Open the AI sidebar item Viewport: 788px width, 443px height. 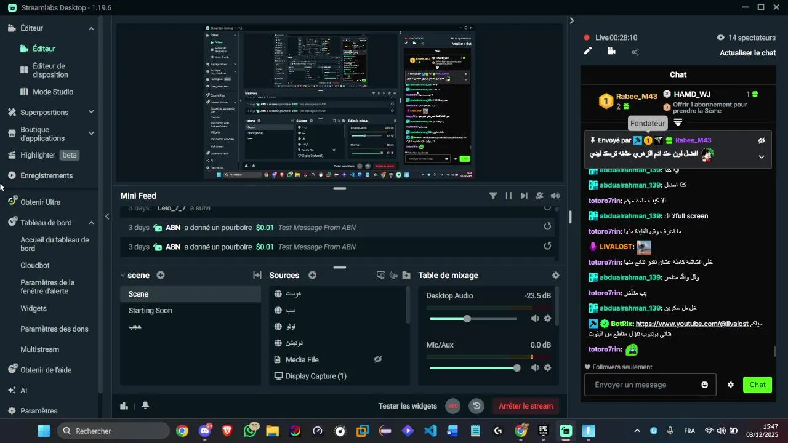[x=23, y=390]
